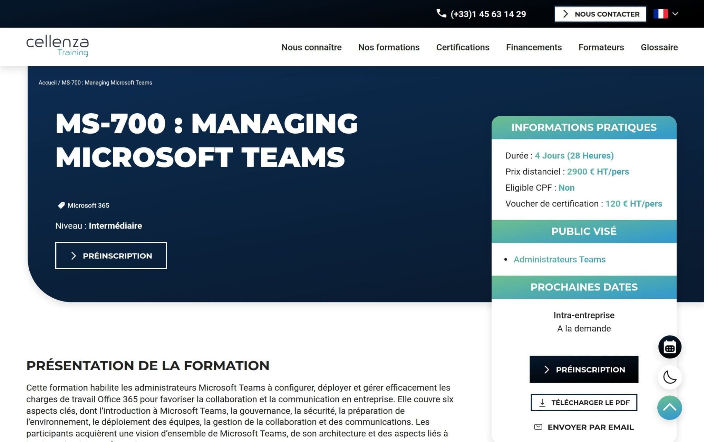Call the number (+33)1 45 63 14 29
707x442 pixels.
(x=488, y=14)
